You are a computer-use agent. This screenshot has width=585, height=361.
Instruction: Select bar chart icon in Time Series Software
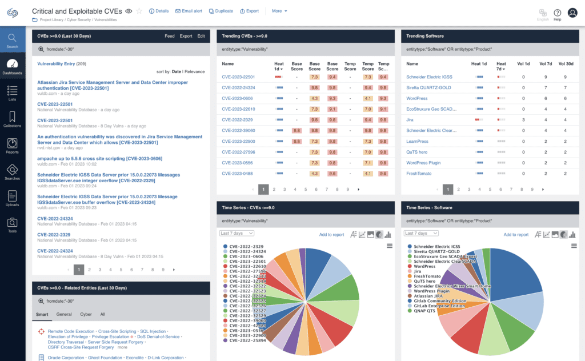572,235
